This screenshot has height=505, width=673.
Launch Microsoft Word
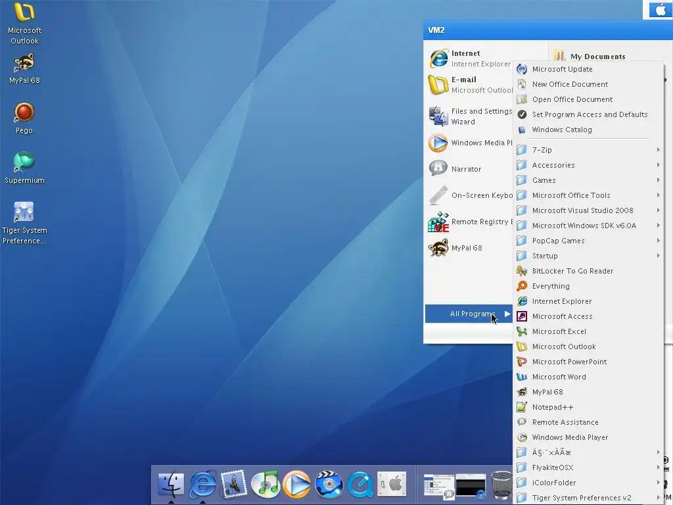pyautogui.click(x=588, y=377)
